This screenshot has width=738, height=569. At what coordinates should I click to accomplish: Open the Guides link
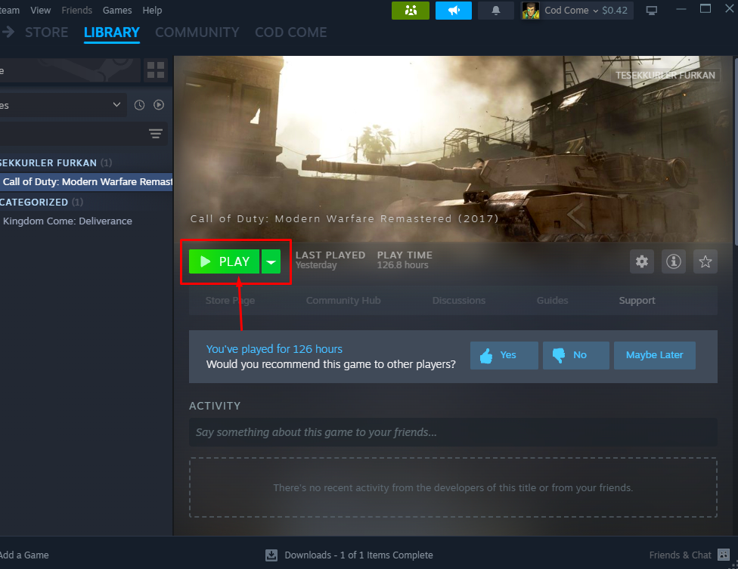point(553,301)
